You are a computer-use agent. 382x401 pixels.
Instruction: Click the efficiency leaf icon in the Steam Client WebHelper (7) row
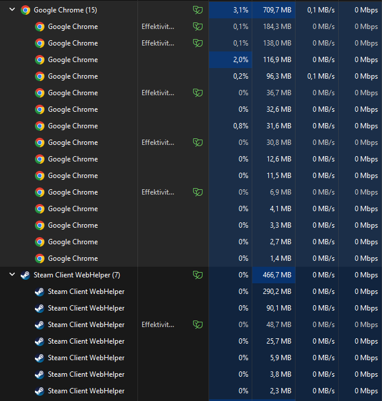[x=198, y=275]
